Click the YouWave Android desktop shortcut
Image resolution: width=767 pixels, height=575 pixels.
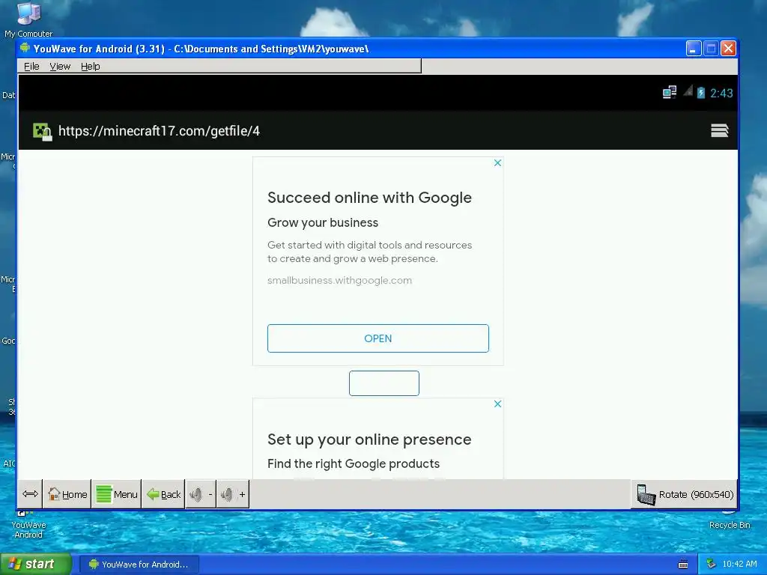[28, 525]
